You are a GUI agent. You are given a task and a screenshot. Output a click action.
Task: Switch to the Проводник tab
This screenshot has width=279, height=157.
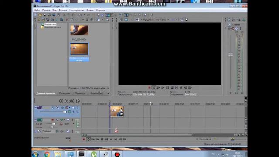point(65,93)
